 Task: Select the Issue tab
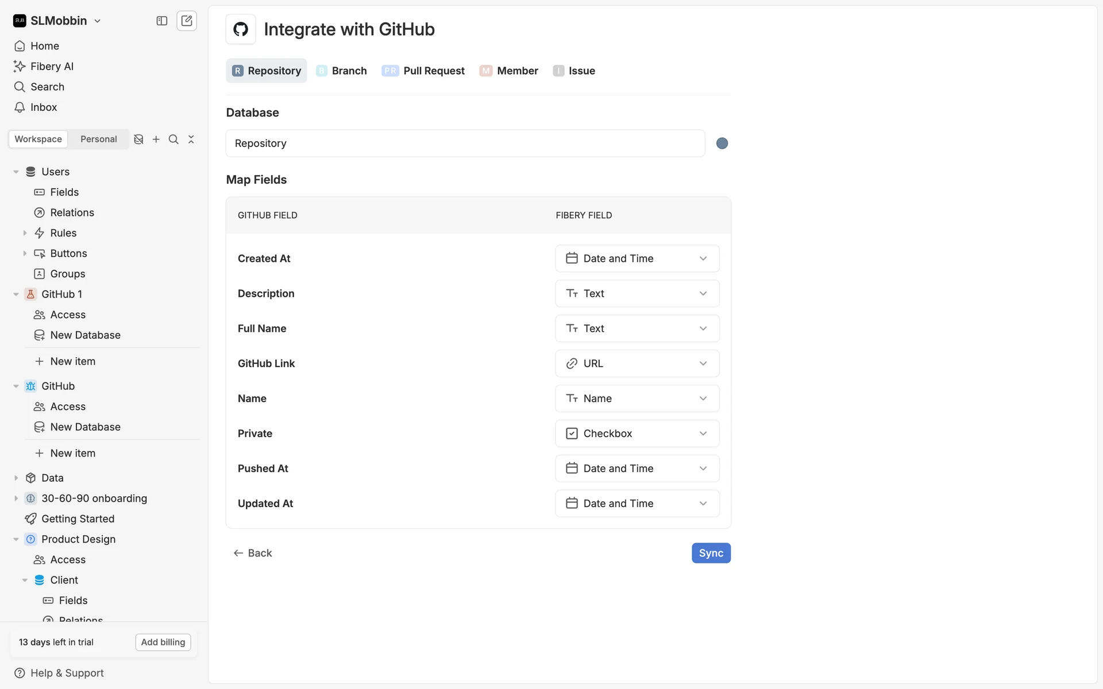[x=574, y=71]
